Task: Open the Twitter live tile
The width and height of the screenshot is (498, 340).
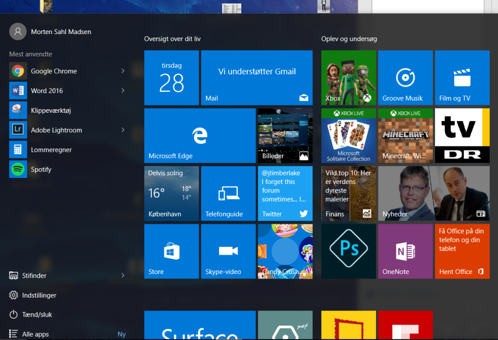Action: click(x=285, y=193)
